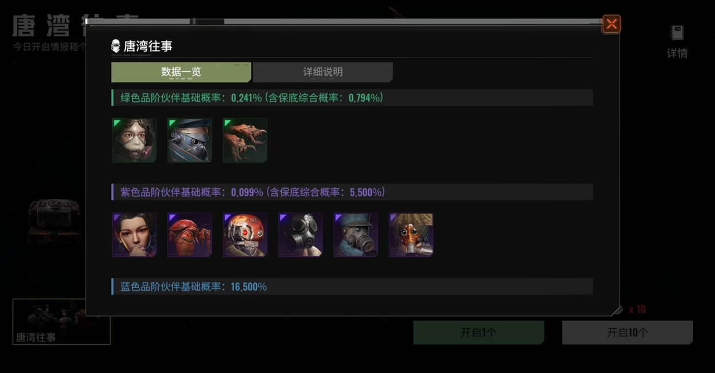Select the green-tier orange clawed creature portrait
The image size is (715, 373).
(x=245, y=140)
